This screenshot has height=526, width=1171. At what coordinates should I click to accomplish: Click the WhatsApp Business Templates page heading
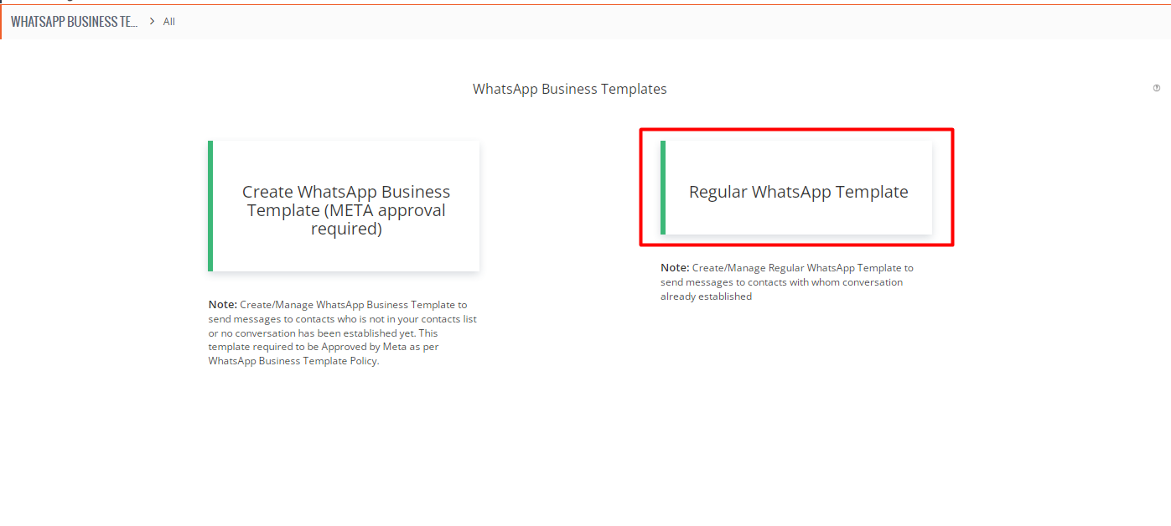pyautogui.click(x=570, y=89)
